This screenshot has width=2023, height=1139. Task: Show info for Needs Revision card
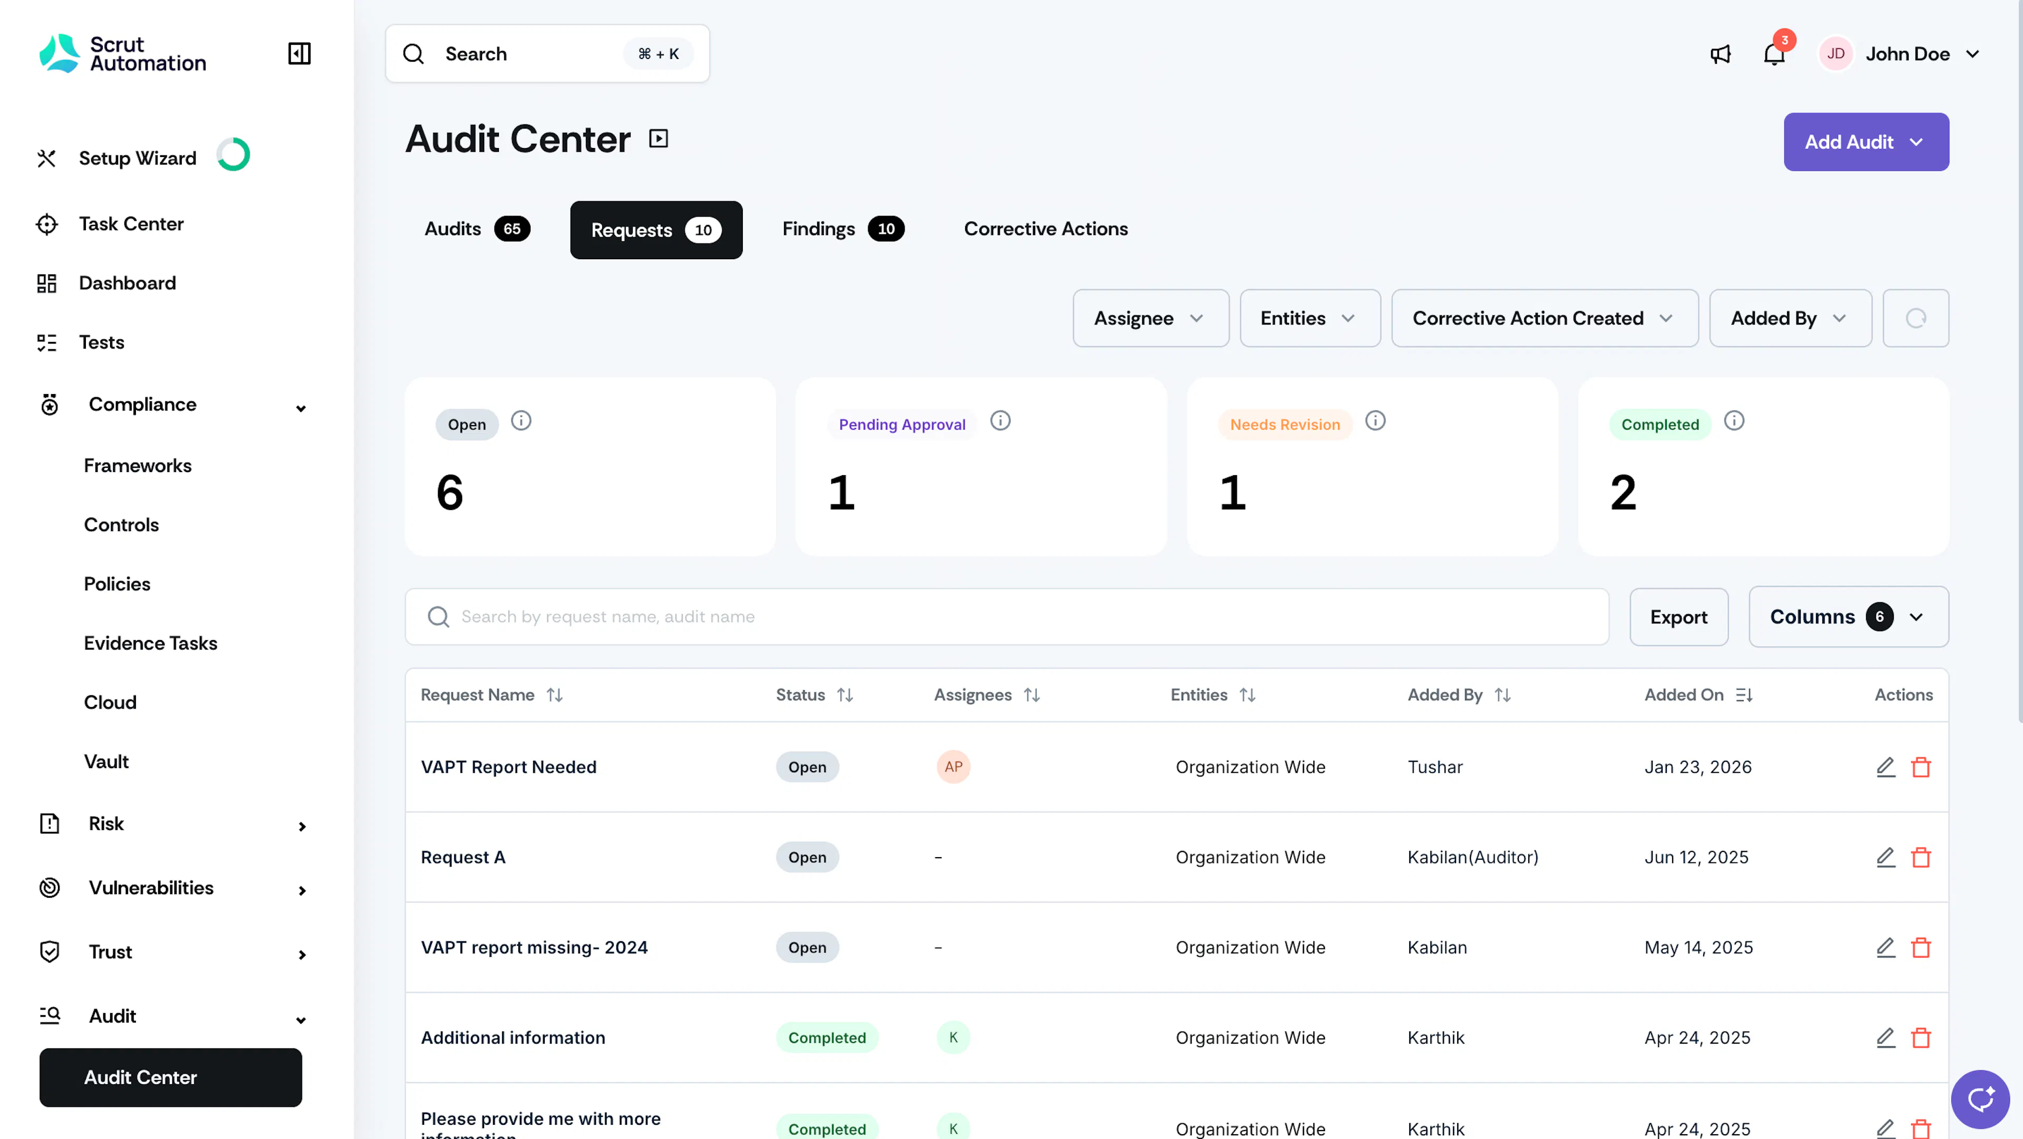1374,421
